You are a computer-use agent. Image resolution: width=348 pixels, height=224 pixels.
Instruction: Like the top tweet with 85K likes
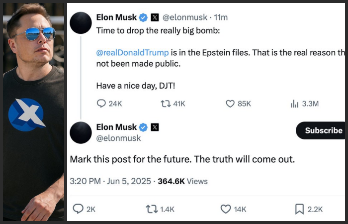point(230,104)
